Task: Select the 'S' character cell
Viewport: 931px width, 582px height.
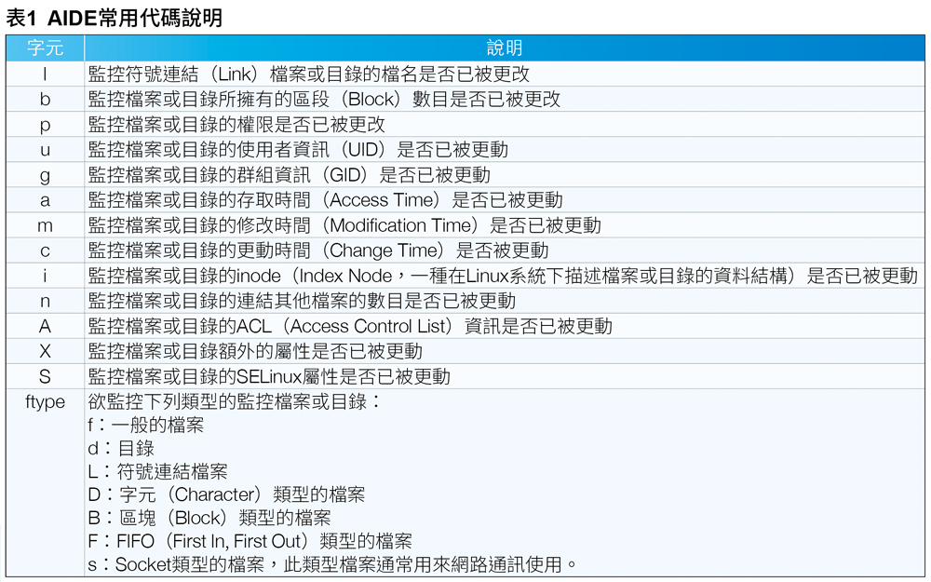Action: [45, 377]
